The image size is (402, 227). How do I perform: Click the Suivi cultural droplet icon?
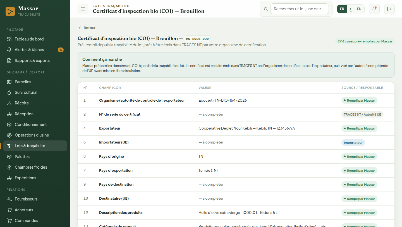9,92
